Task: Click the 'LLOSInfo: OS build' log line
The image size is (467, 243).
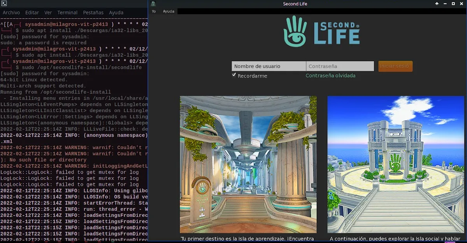Action: (x=74, y=197)
